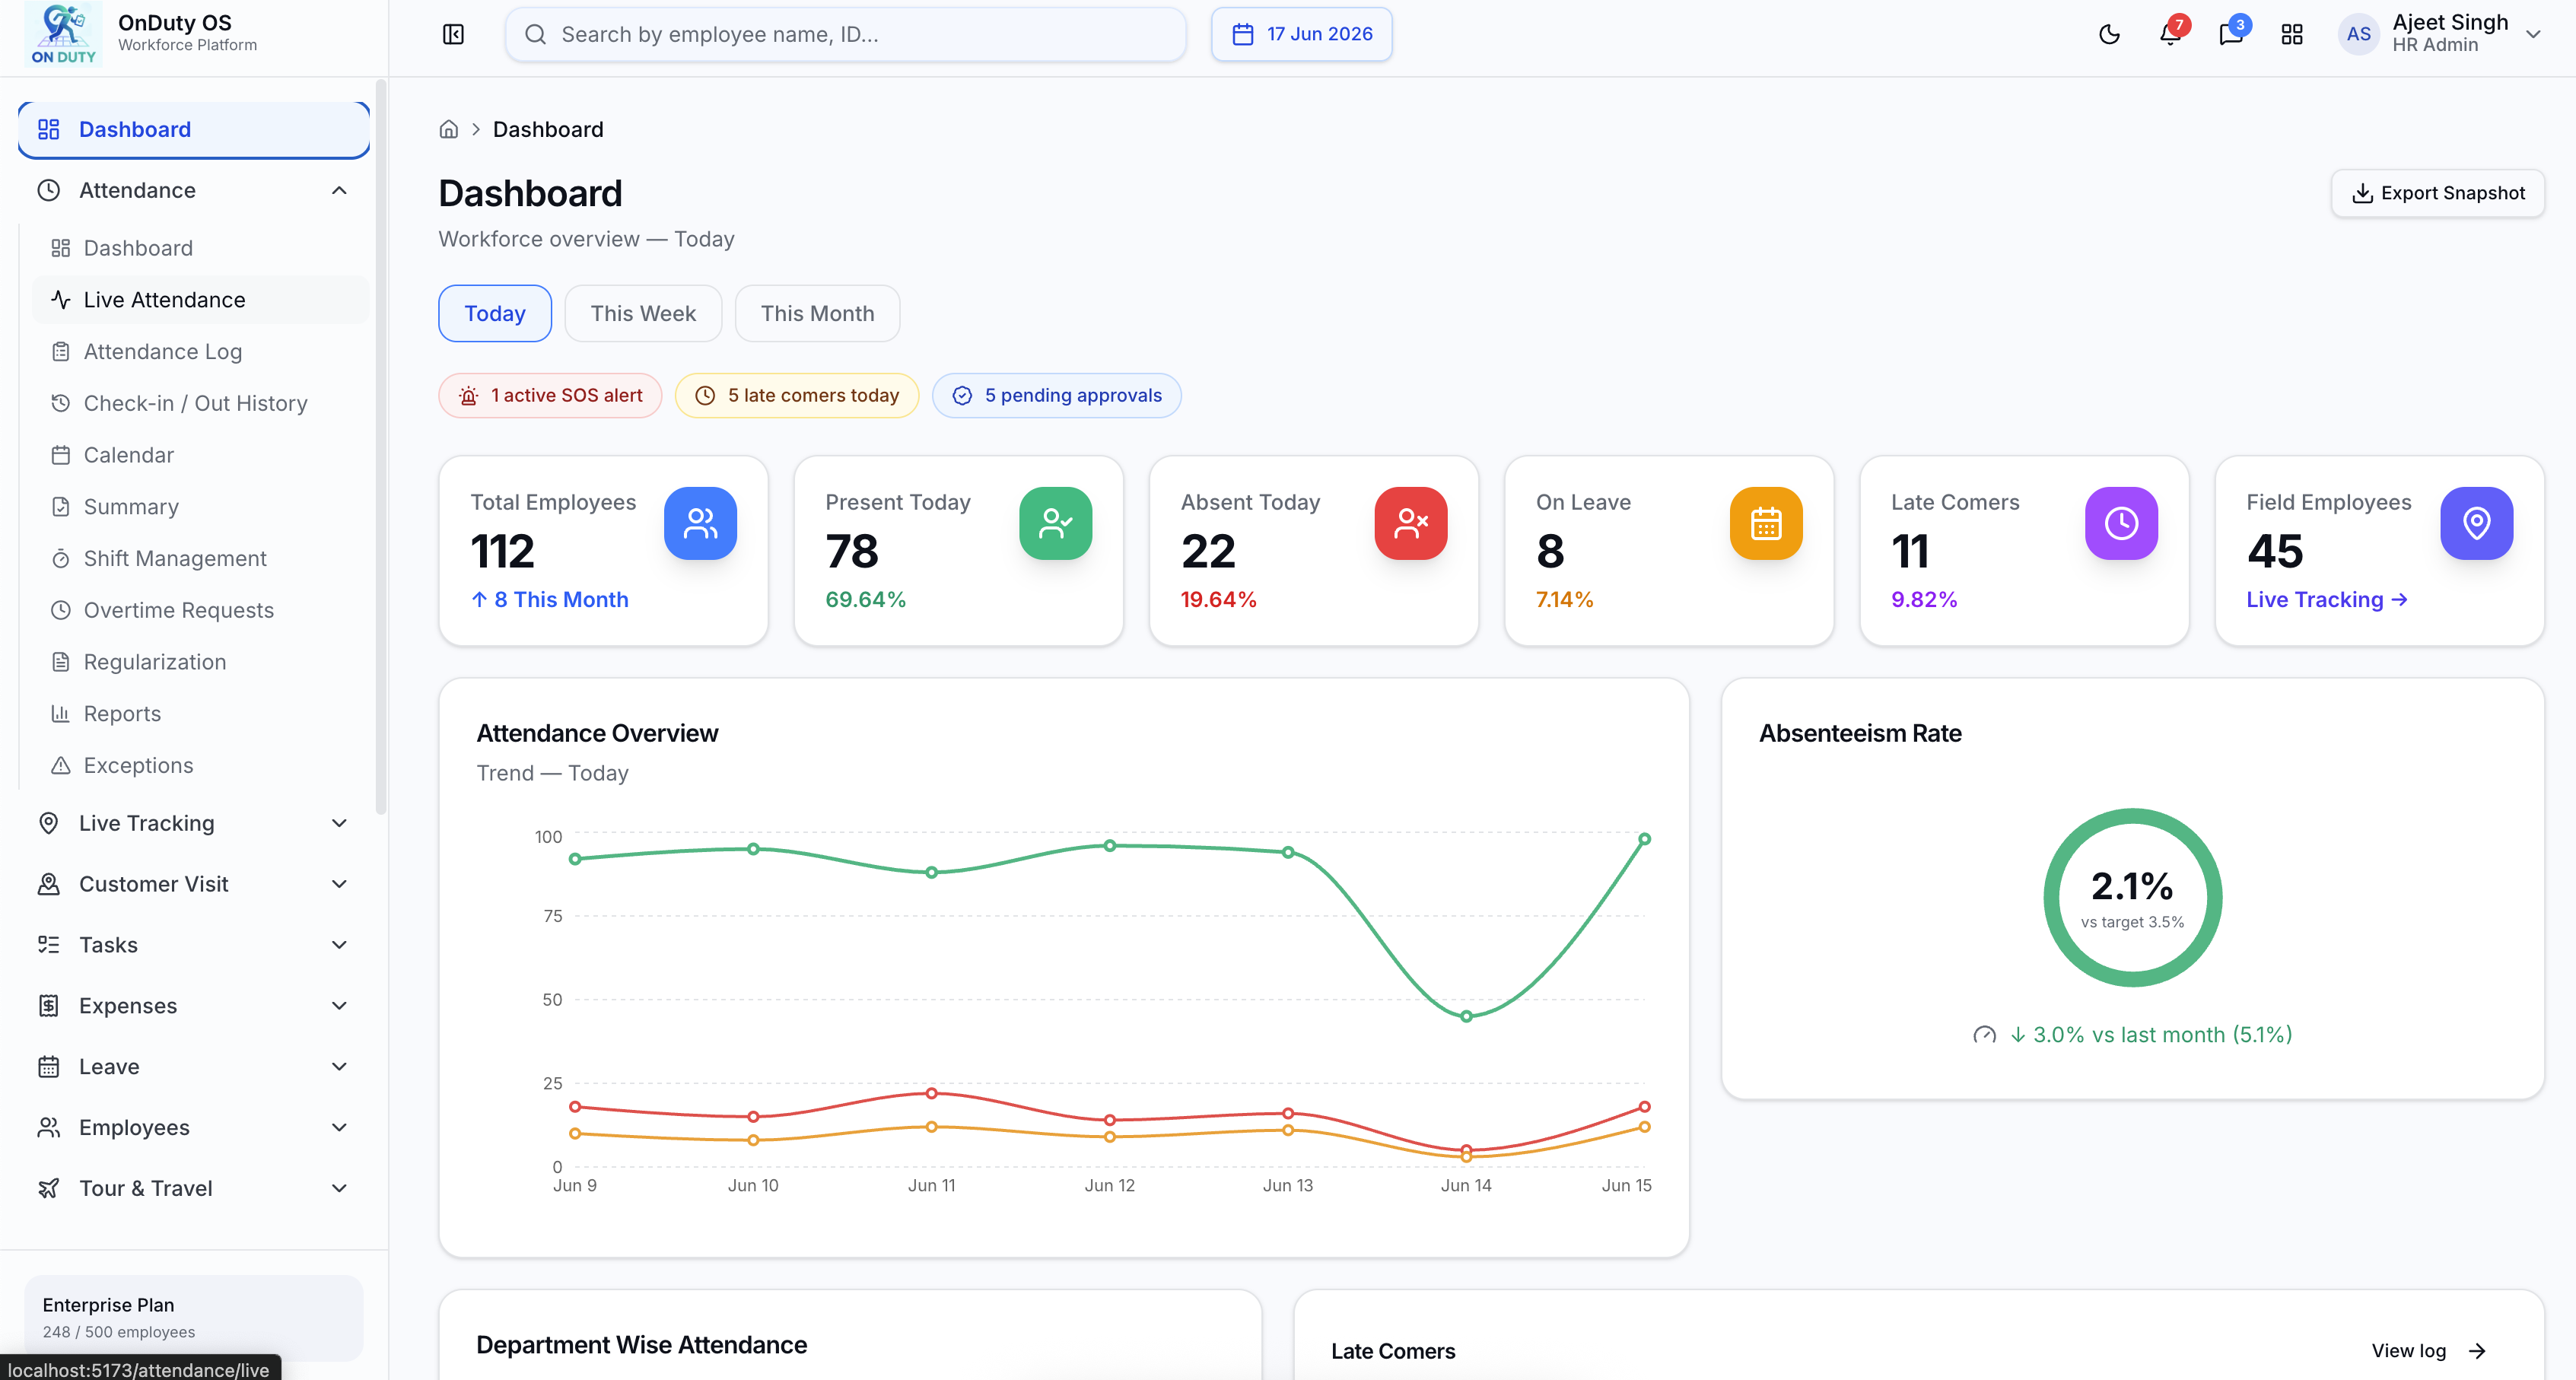Click the On Leave orange calendar icon
The width and height of the screenshot is (2576, 1380).
coord(1766,523)
